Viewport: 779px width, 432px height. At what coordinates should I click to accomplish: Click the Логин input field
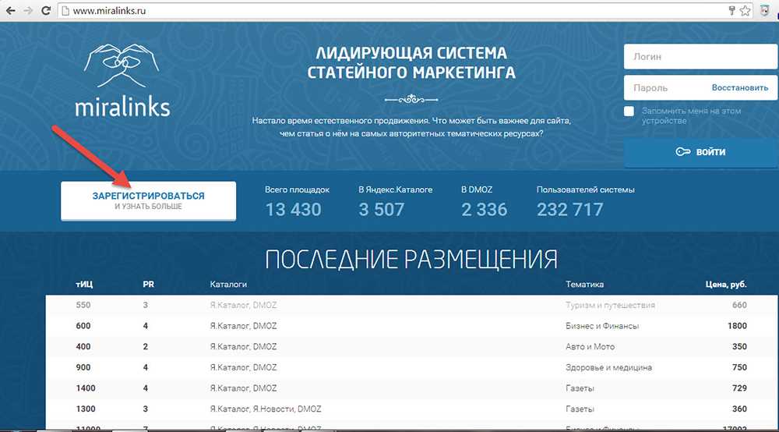pyautogui.click(x=700, y=57)
